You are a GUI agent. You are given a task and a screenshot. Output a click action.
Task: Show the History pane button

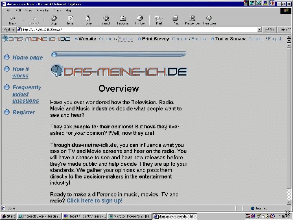click(140, 20)
